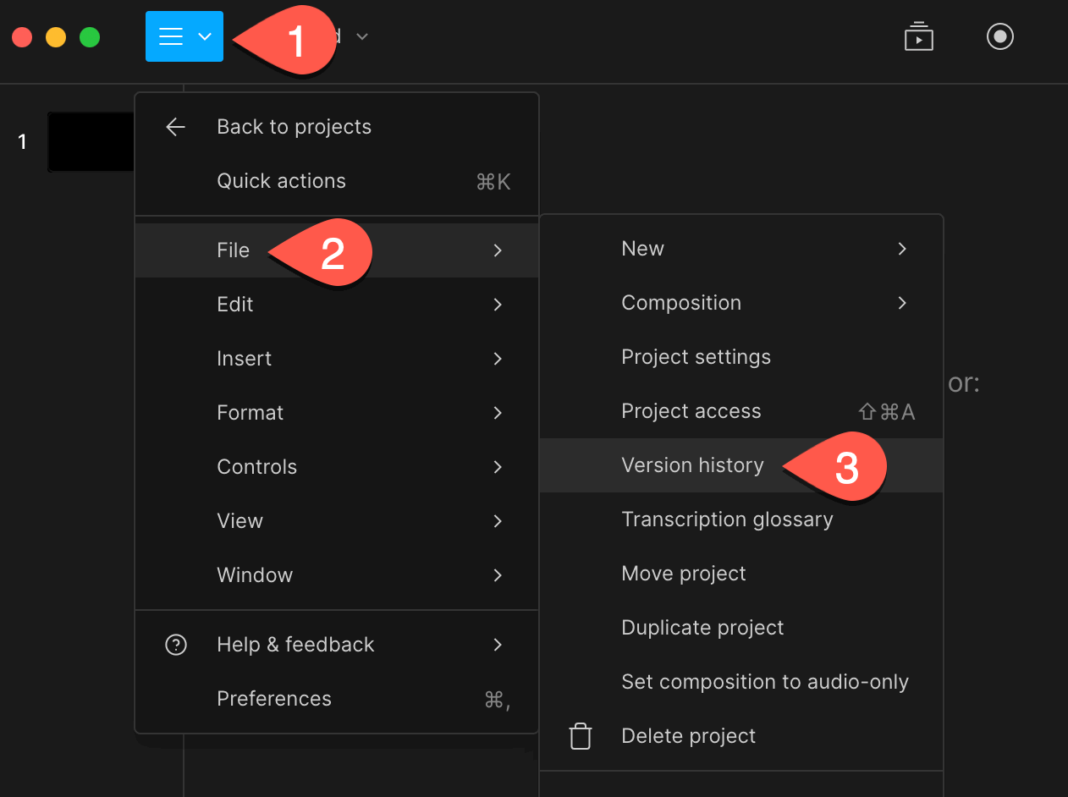Viewport: 1068px width, 797px height.
Task: Open Preferences
Action: tap(274, 699)
